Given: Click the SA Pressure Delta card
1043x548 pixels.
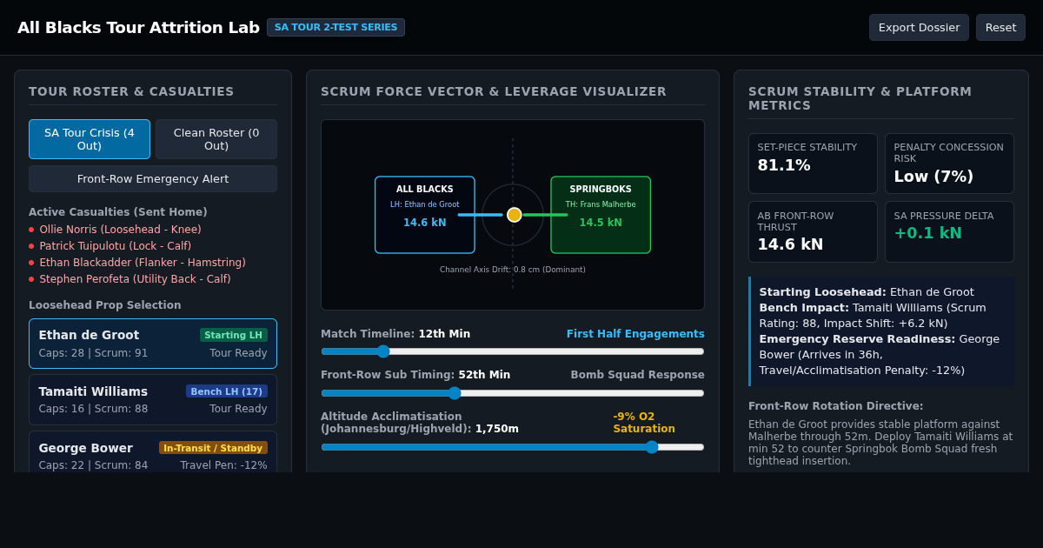Looking at the screenshot, I should click(x=949, y=231).
